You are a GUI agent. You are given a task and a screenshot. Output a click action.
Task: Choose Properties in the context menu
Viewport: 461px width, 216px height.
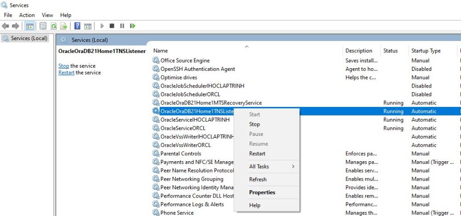coord(266,192)
